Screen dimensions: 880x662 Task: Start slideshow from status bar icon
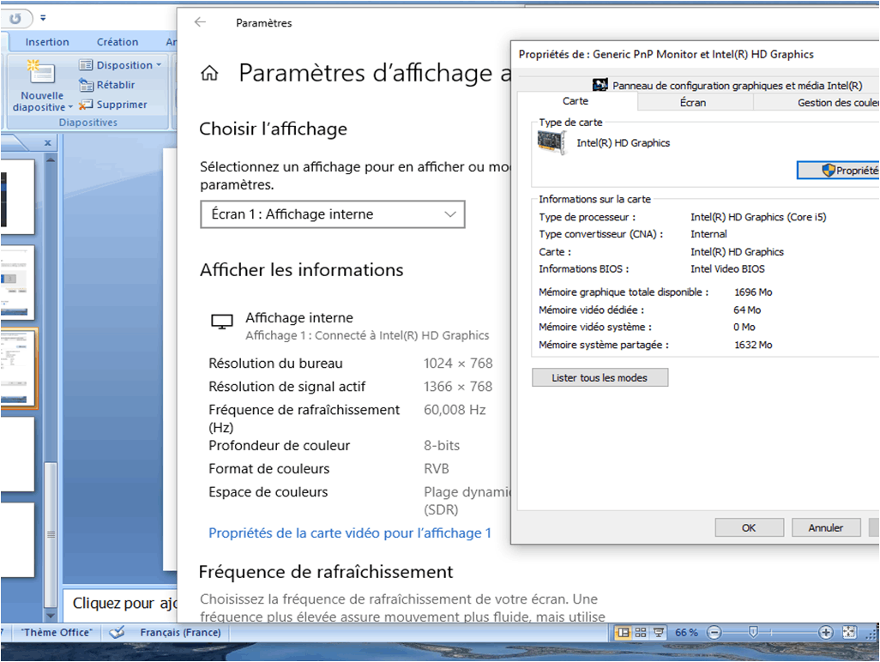click(659, 633)
